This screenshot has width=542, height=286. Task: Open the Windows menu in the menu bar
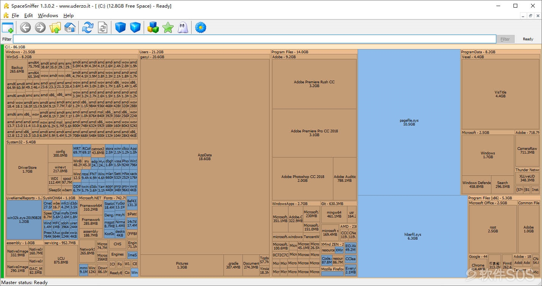coord(48,16)
